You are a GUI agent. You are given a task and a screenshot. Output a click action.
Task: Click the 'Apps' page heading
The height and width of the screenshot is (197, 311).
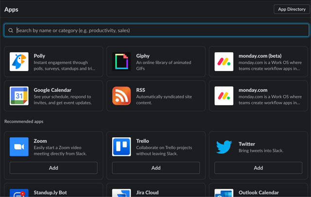11,10
